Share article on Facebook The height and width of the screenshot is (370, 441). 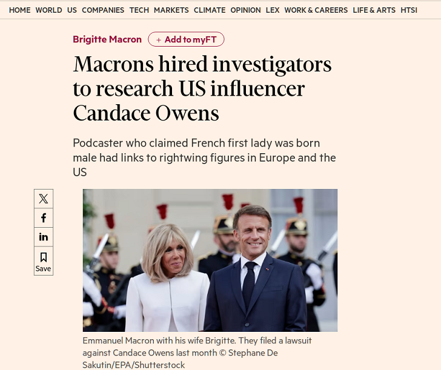point(43,218)
